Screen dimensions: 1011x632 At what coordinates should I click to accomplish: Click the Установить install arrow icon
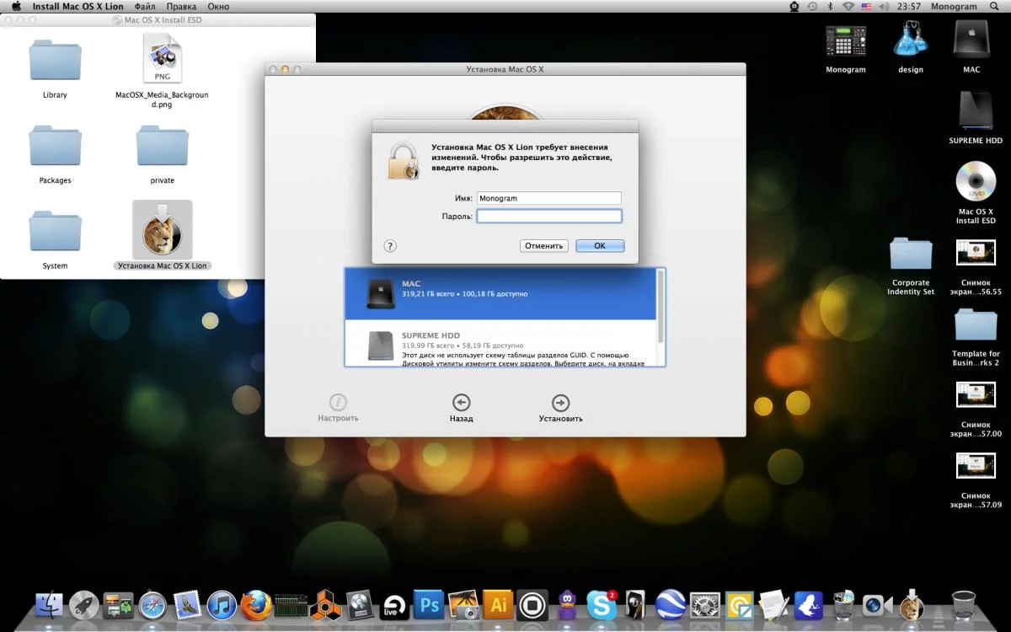coord(560,404)
